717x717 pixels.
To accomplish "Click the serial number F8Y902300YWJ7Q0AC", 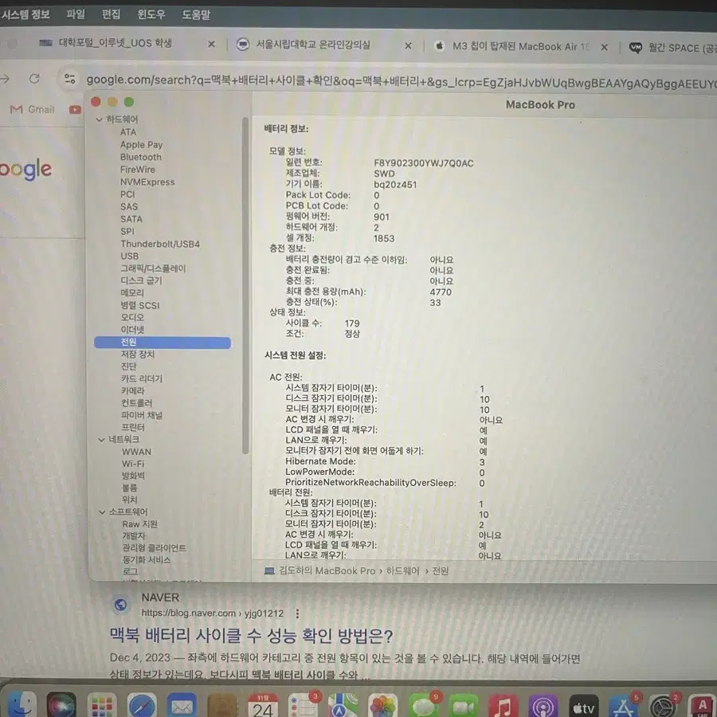I will coord(424,163).
